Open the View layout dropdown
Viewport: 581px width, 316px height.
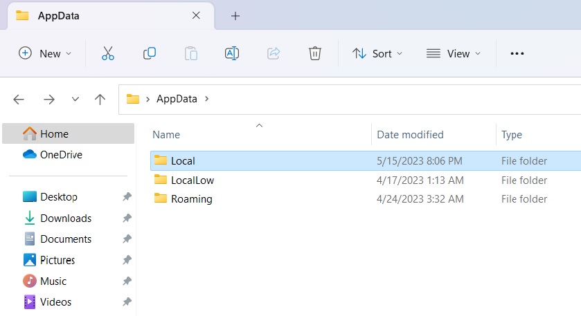click(454, 53)
